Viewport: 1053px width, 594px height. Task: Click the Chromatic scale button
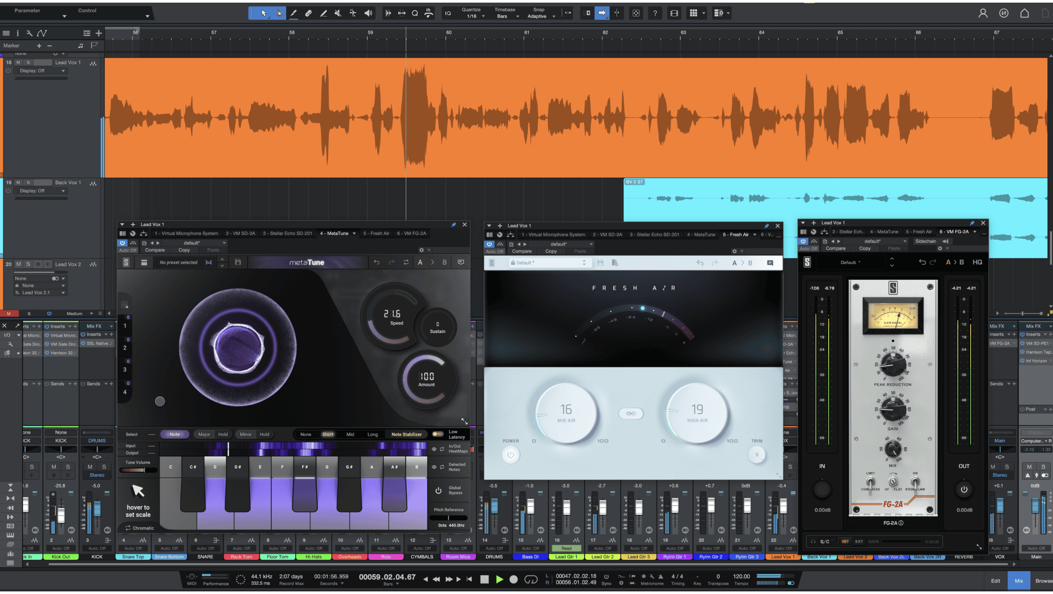(139, 528)
